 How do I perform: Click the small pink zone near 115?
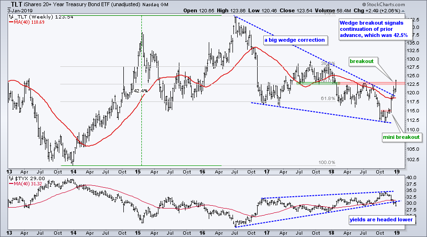(386, 110)
